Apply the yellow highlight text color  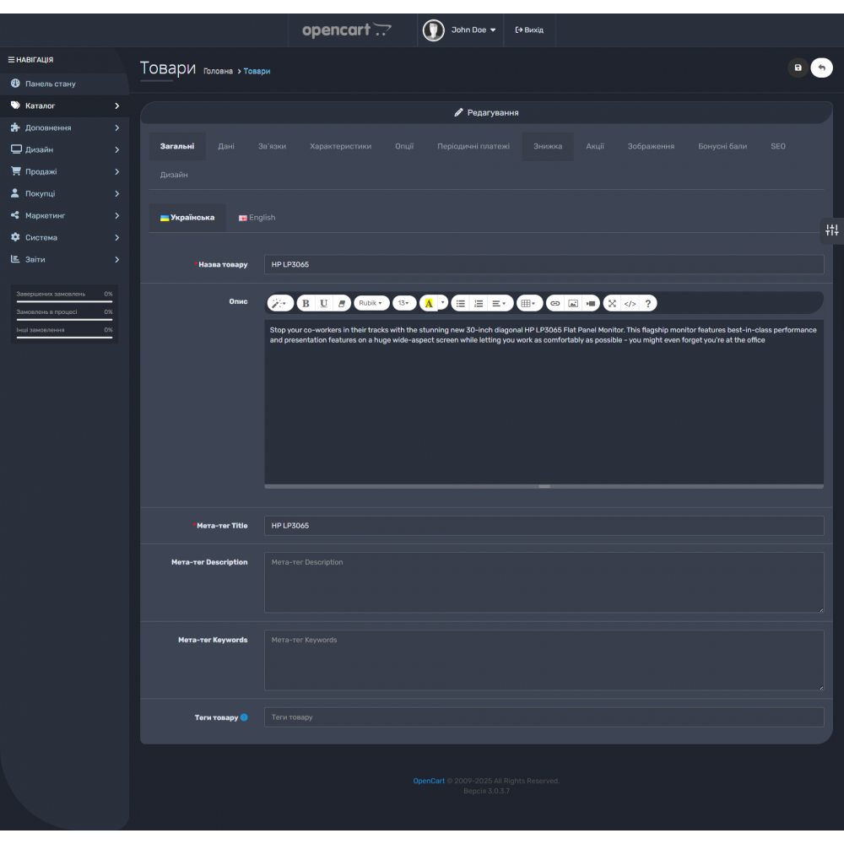429,303
